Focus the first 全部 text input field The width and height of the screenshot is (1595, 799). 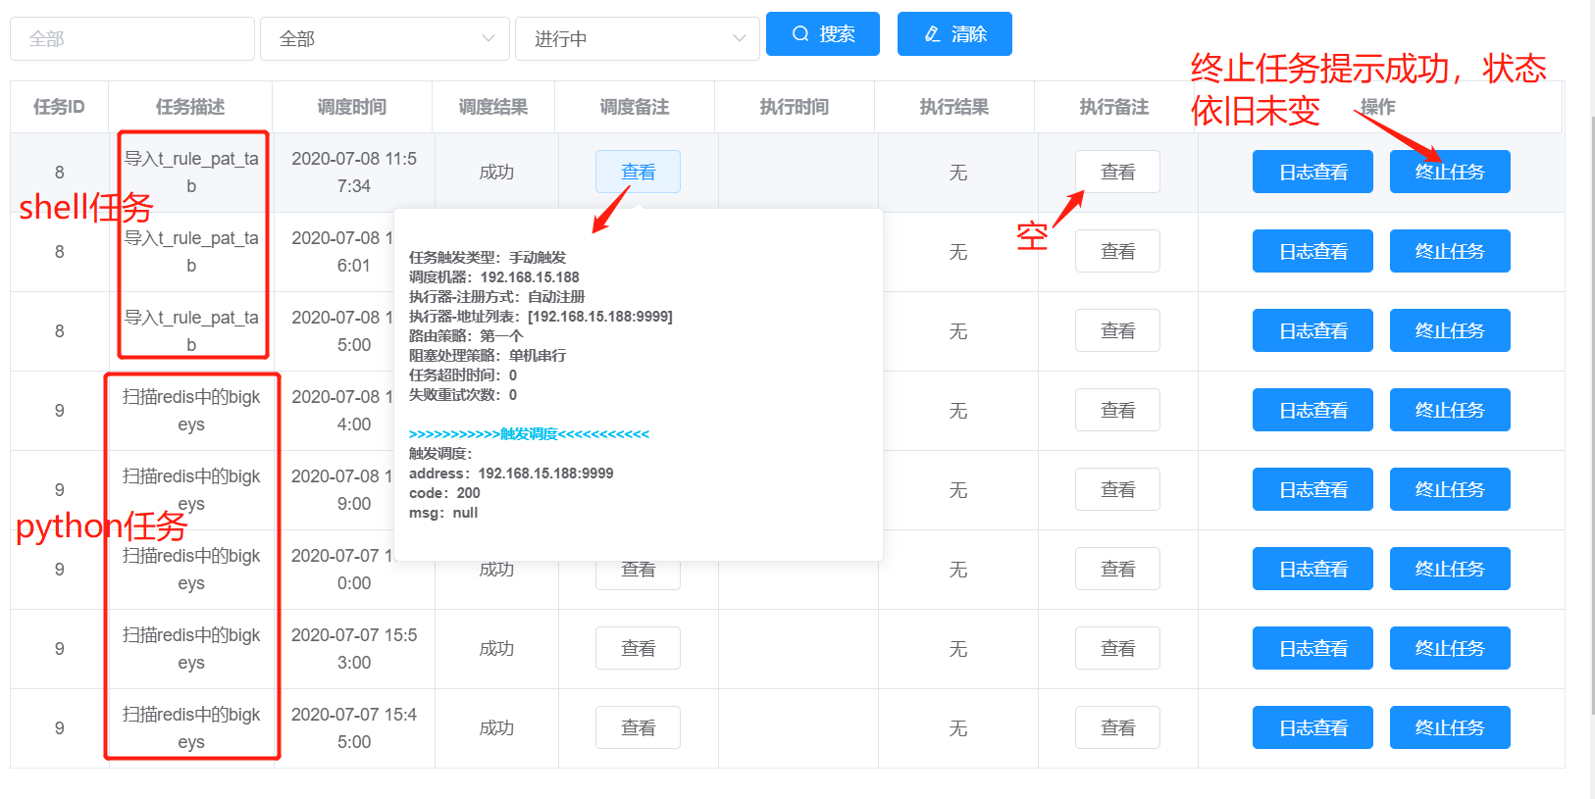point(132,39)
